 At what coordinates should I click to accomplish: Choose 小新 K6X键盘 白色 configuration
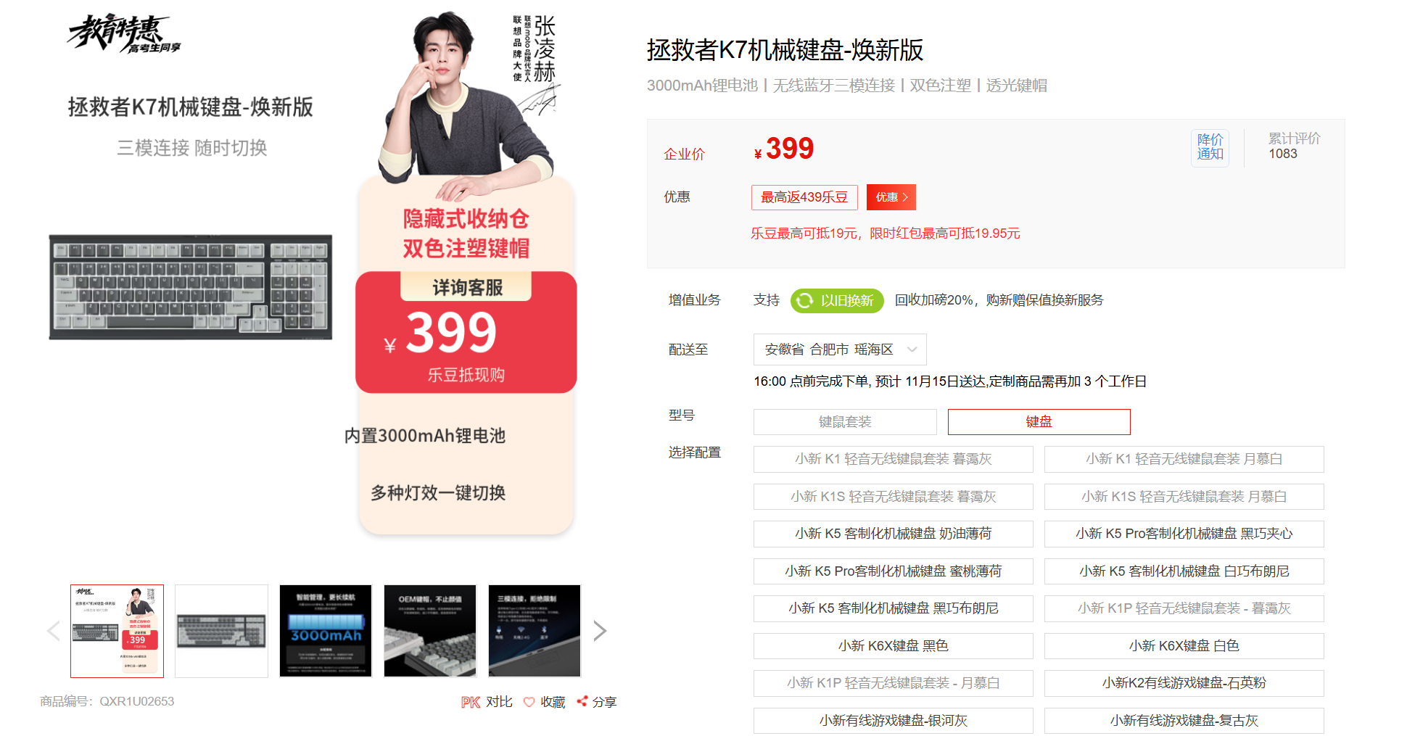click(x=1184, y=646)
